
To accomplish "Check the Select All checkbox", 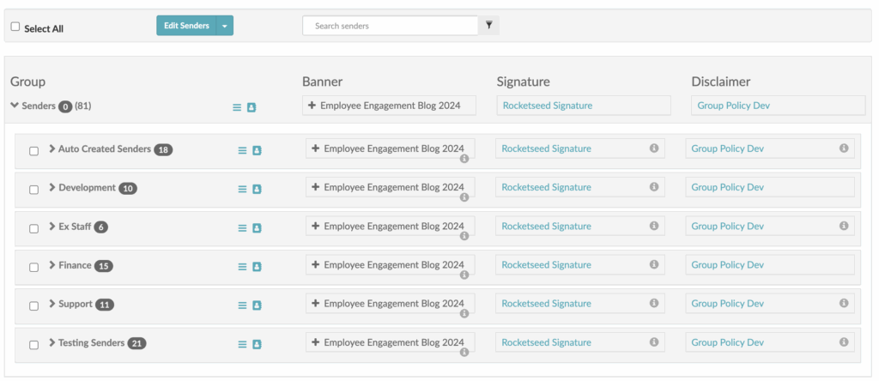I will pyautogui.click(x=15, y=27).
